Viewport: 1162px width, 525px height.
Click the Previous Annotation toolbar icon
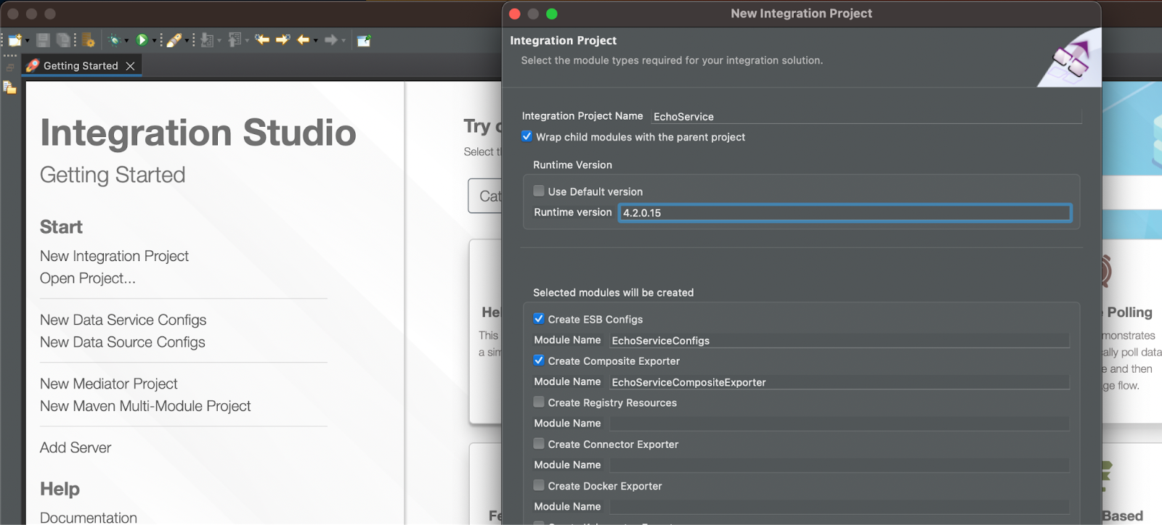coord(235,41)
